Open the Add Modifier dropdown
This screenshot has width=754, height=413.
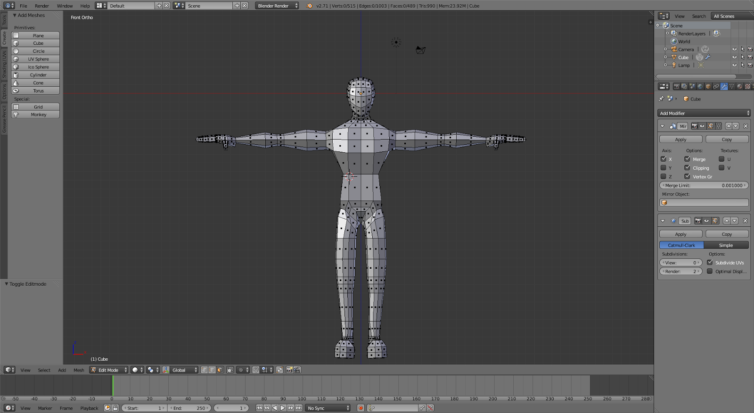(704, 113)
